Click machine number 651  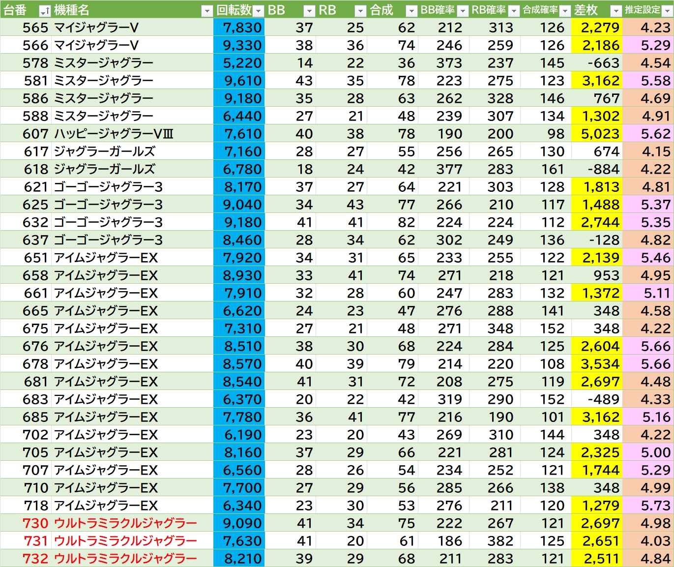26,258
